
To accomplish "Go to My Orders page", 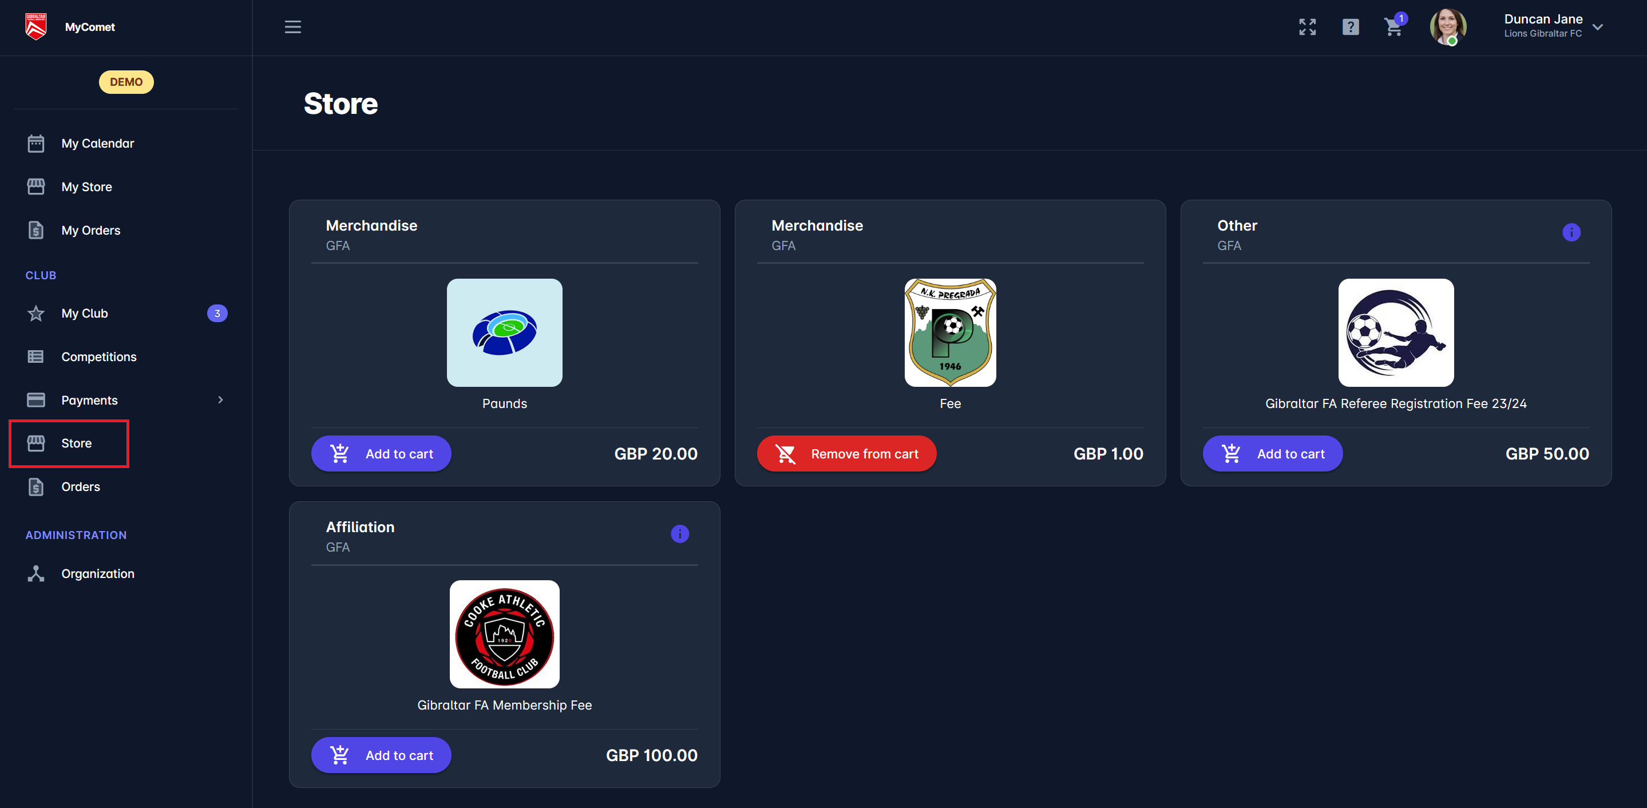I will pos(91,230).
